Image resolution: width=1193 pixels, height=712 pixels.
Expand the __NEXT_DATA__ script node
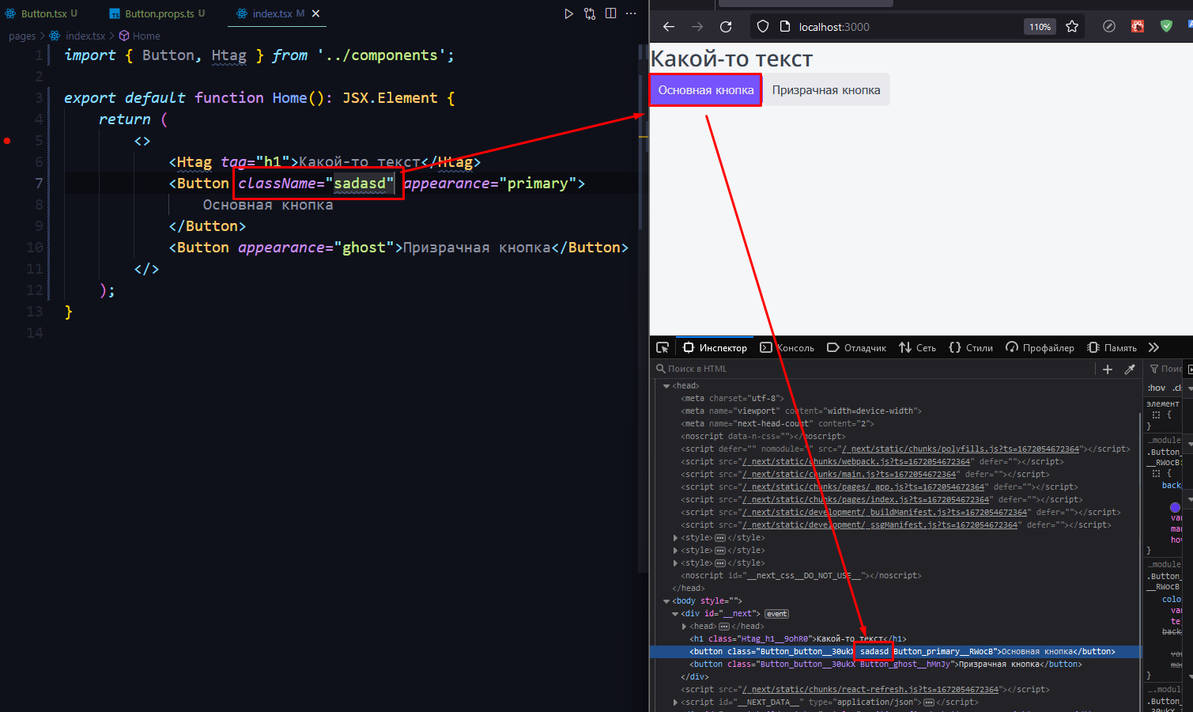pyautogui.click(x=675, y=703)
